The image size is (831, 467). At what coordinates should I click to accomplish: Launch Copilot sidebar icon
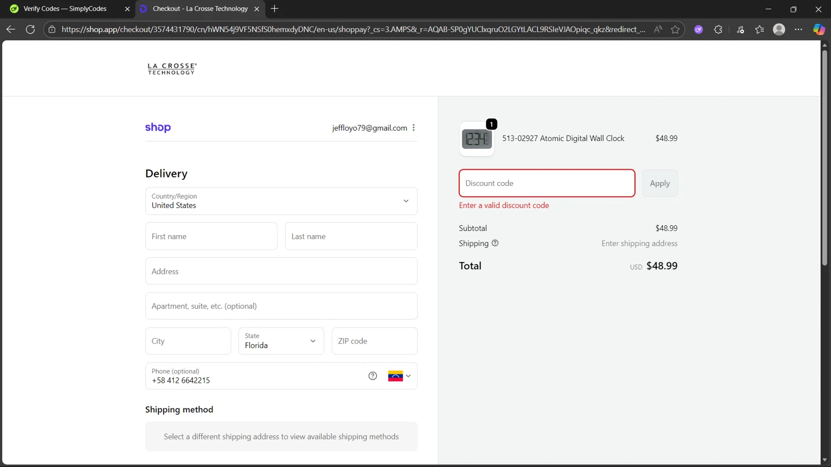click(818, 29)
